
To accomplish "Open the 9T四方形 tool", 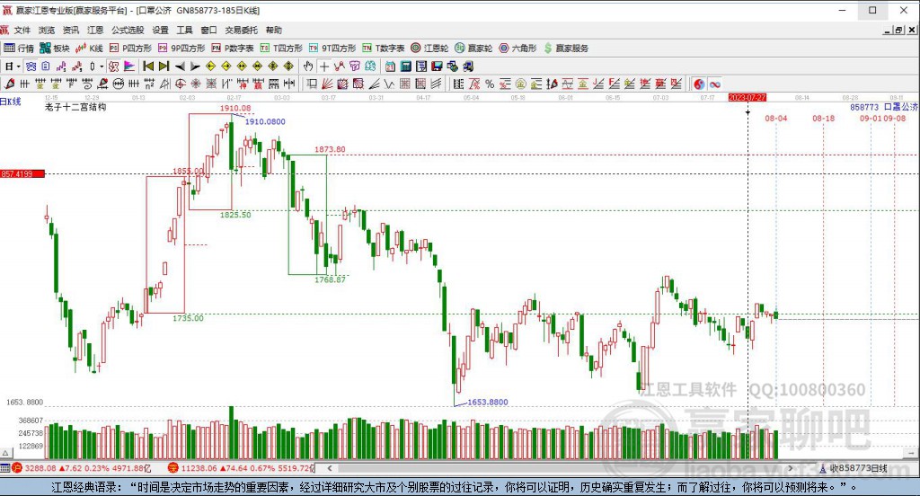I will click(x=332, y=49).
